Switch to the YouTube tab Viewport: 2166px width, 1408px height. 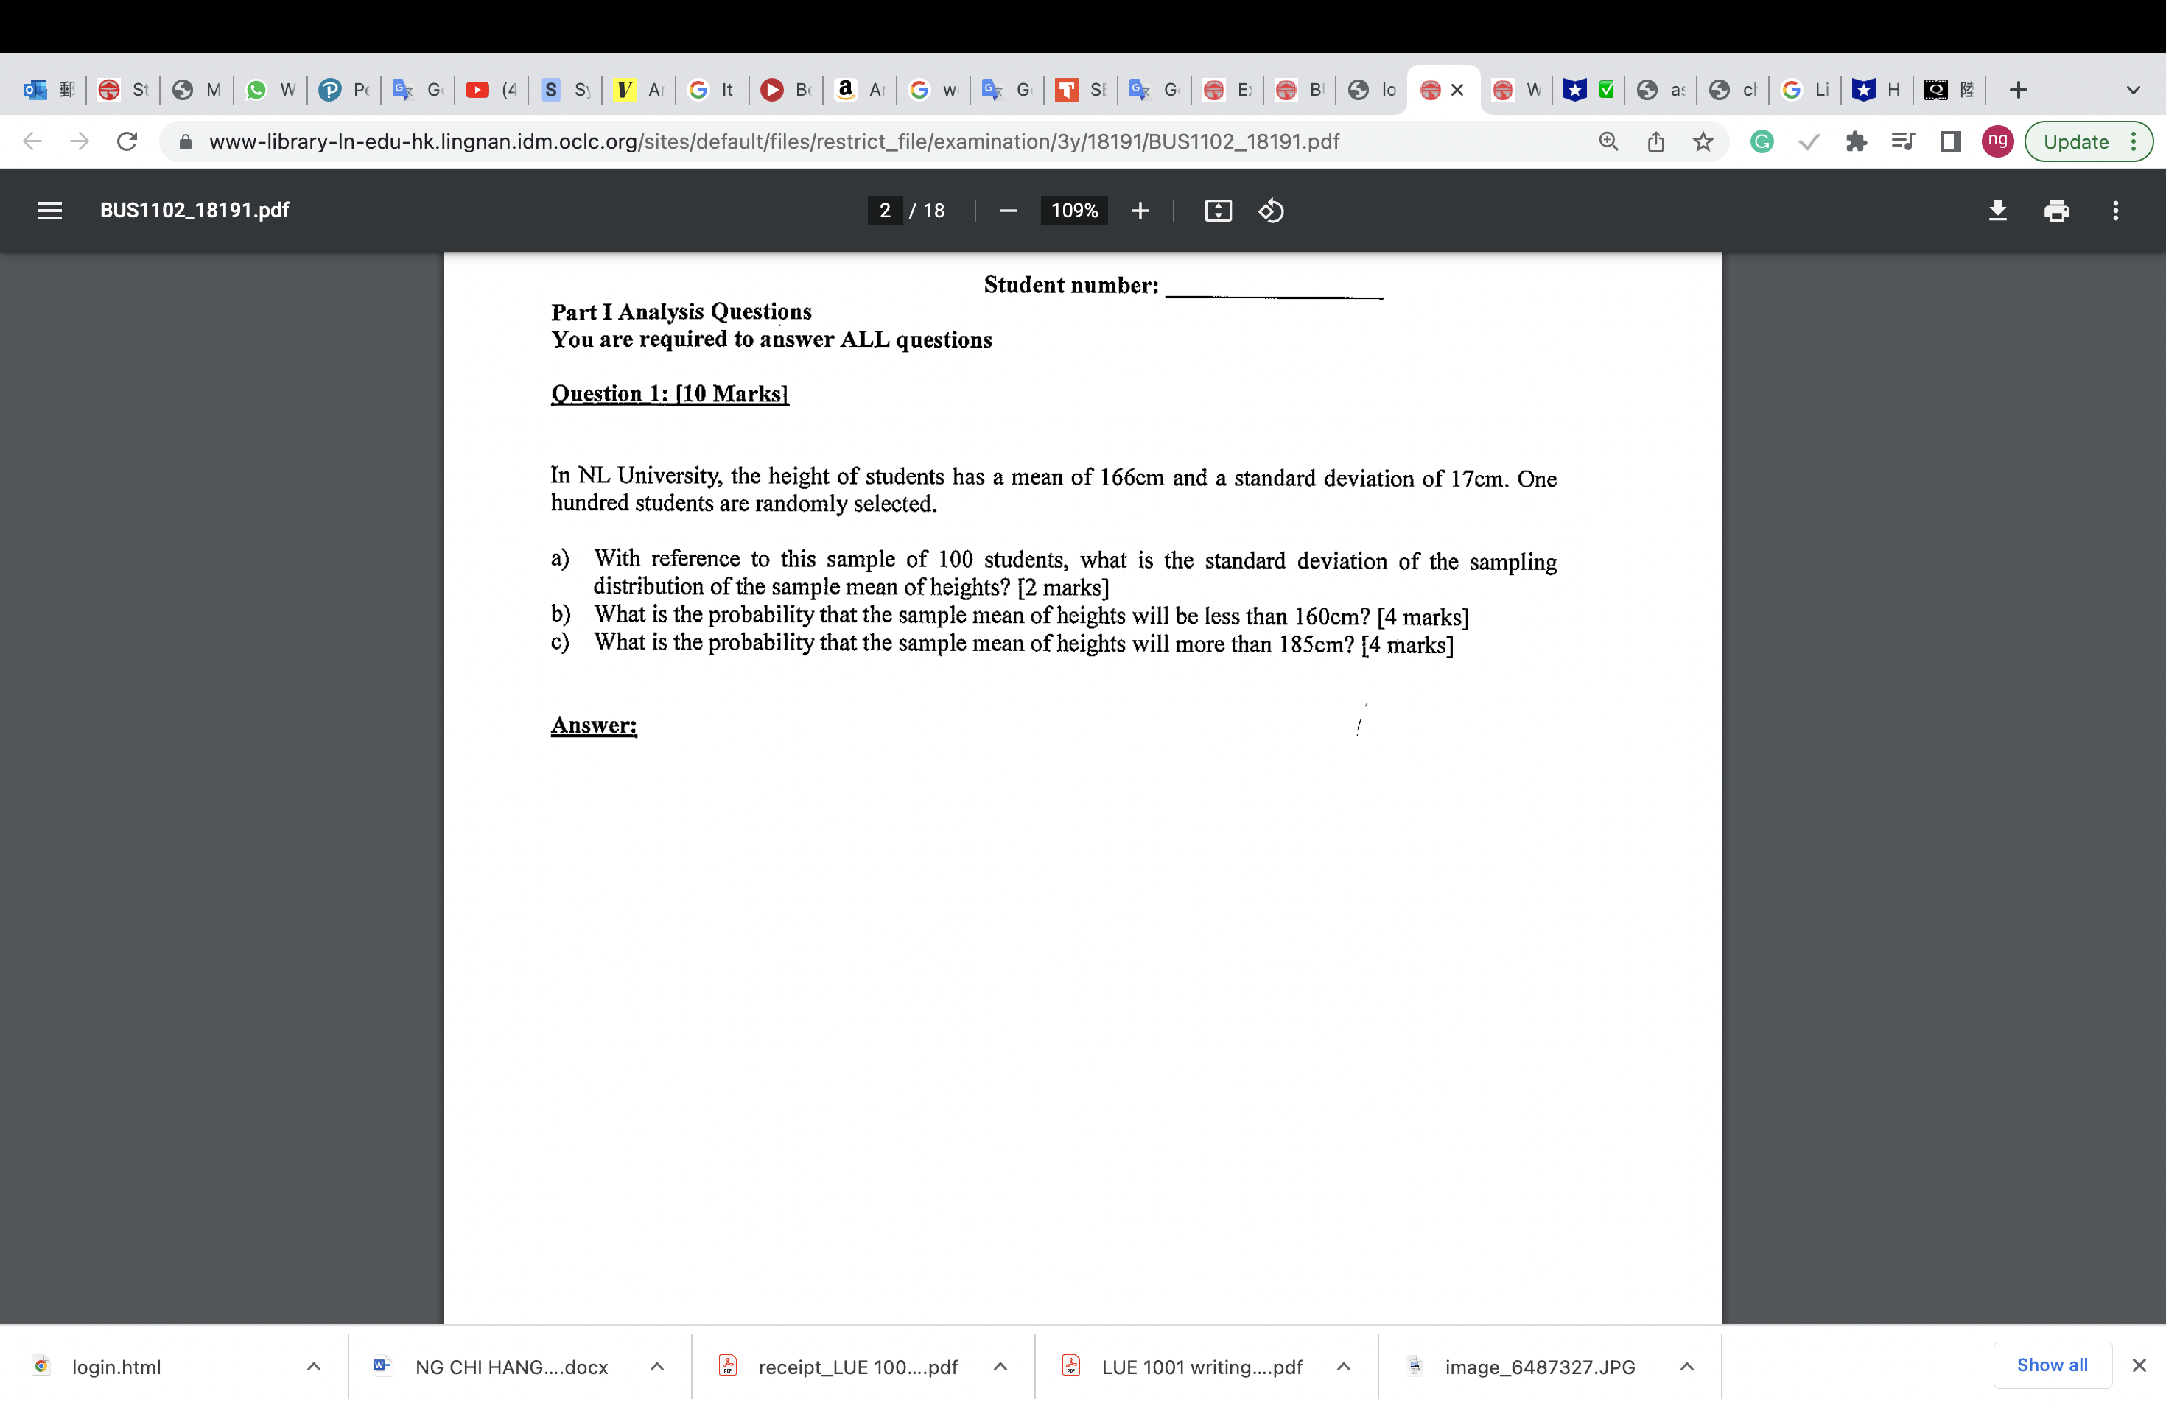point(490,89)
